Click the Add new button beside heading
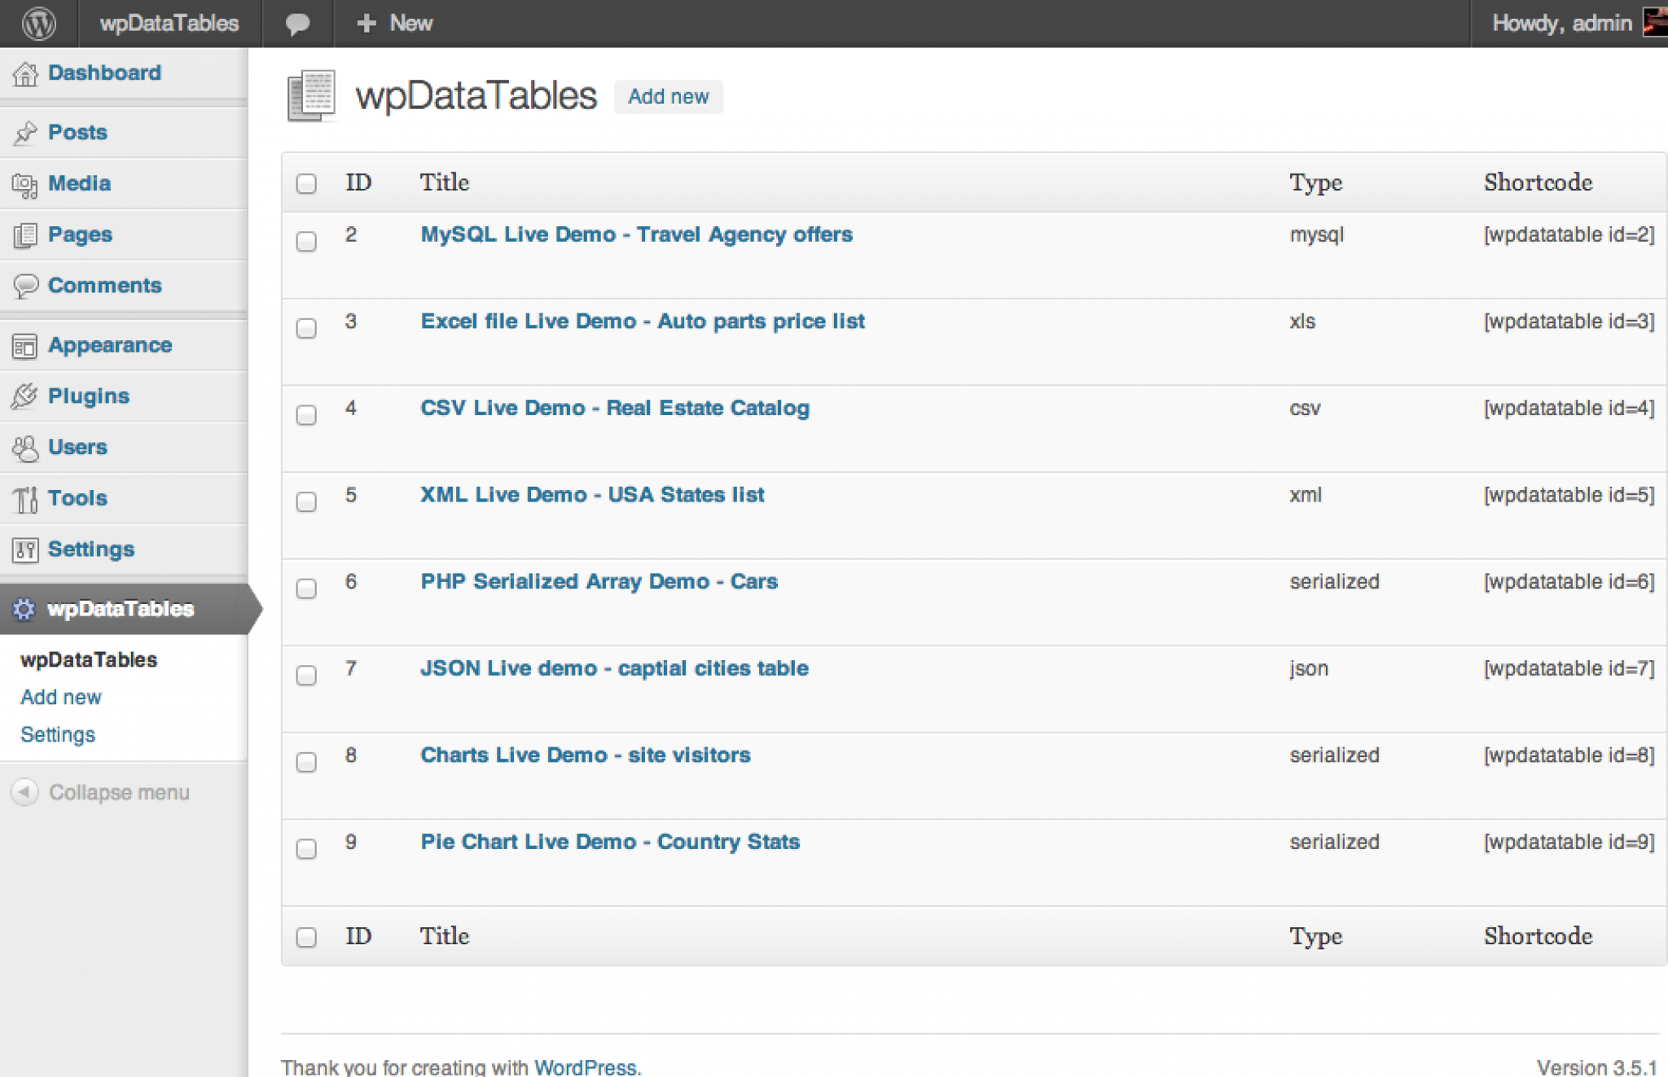1668x1077 pixels. pos(668,97)
